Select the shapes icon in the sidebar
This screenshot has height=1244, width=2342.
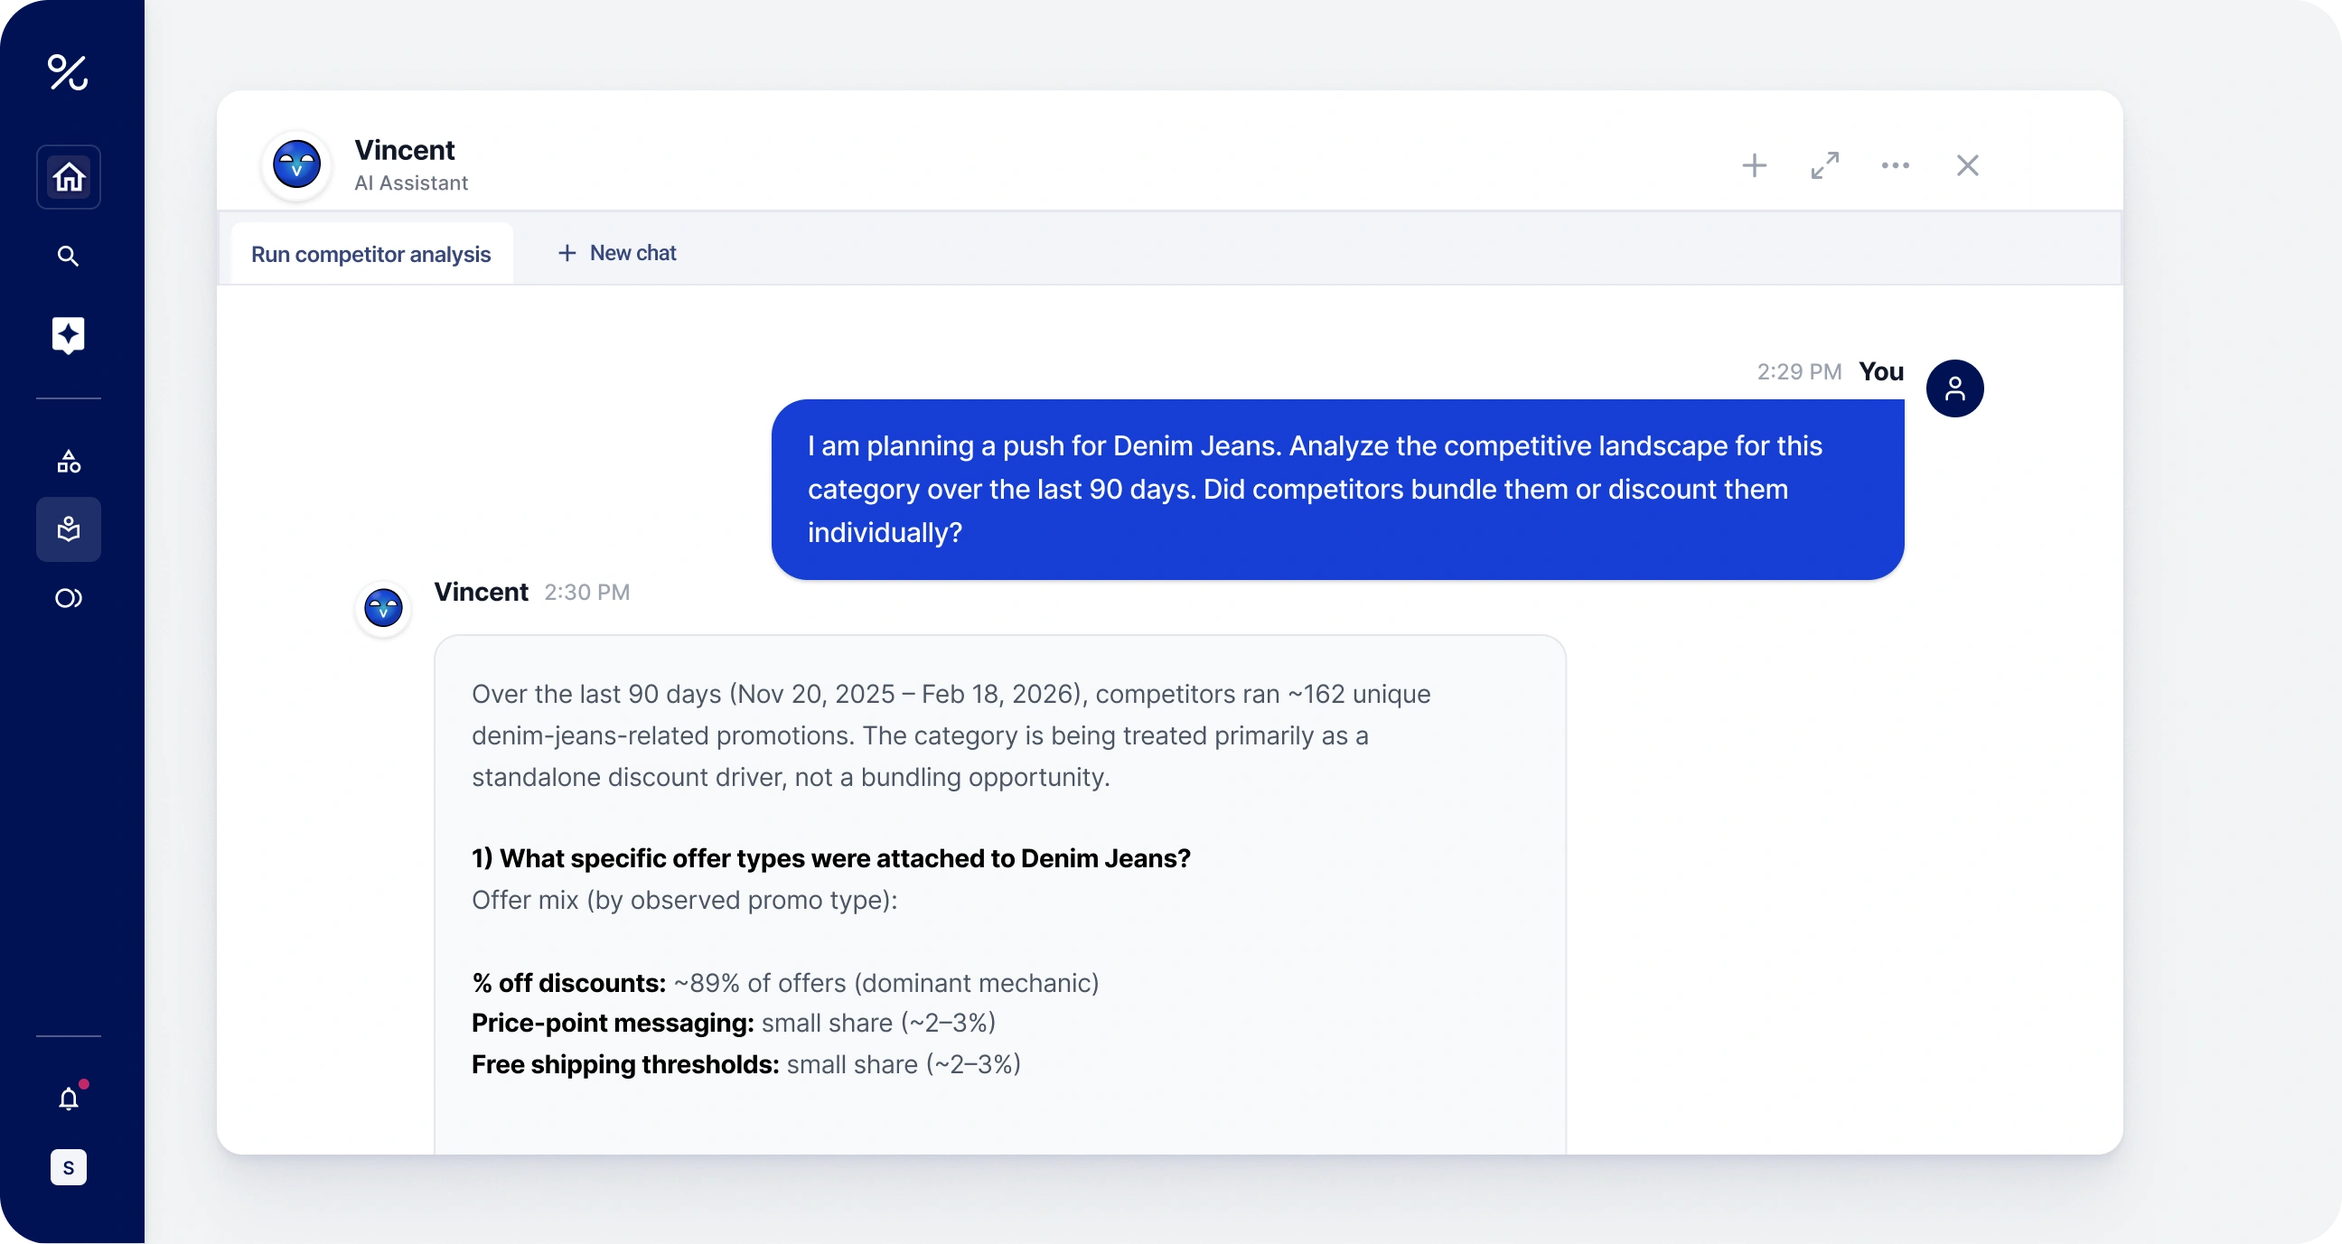68,461
